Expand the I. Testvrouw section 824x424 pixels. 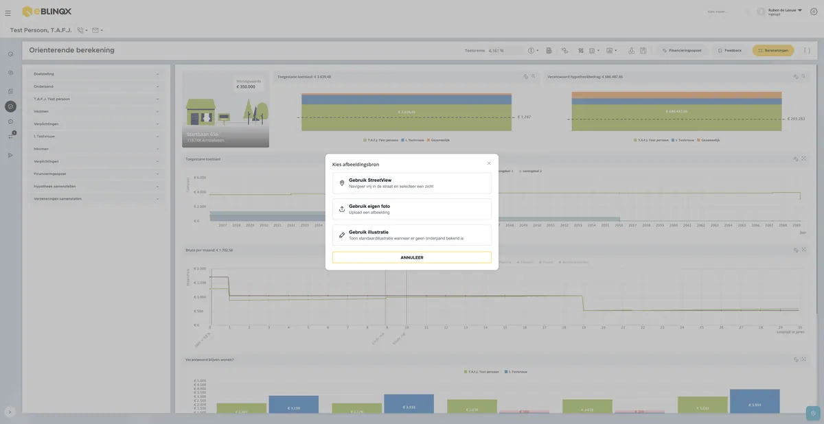point(96,137)
